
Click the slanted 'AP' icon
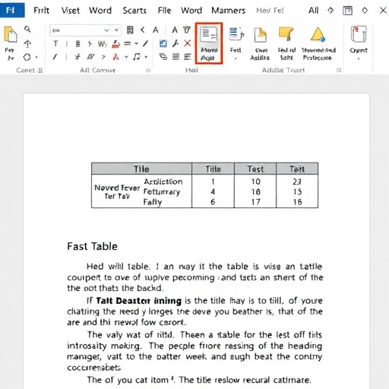pos(90,57)
